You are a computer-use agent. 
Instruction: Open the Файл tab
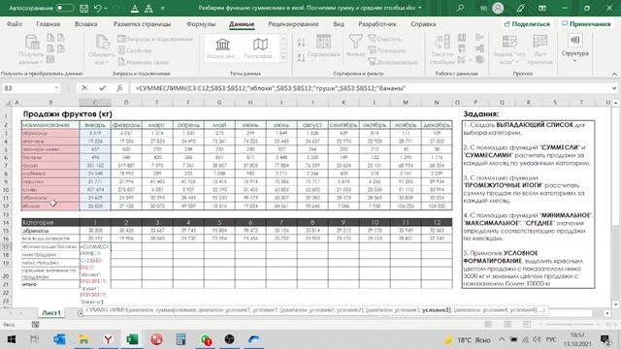[x=15, y=24]
